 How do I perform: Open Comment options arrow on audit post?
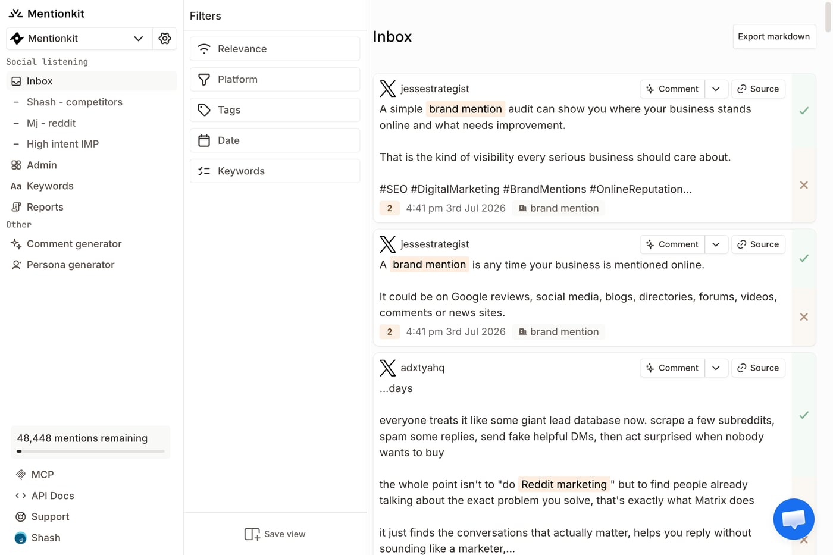tap(716, 89)
